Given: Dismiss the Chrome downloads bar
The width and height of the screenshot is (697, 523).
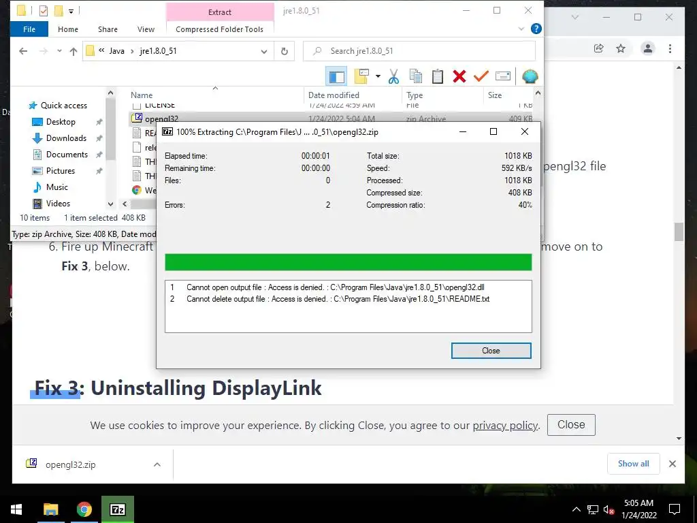Looking at the screenshot, I should pos(672,464).
